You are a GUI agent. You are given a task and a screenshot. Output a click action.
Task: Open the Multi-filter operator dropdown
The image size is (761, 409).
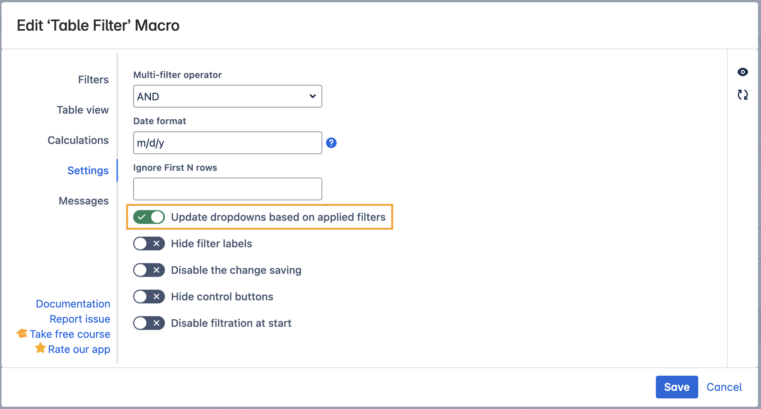227,97
